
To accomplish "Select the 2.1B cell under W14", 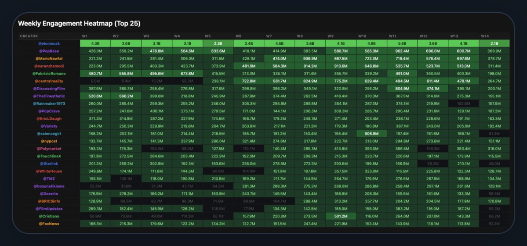I will click(x=494, y=43).
